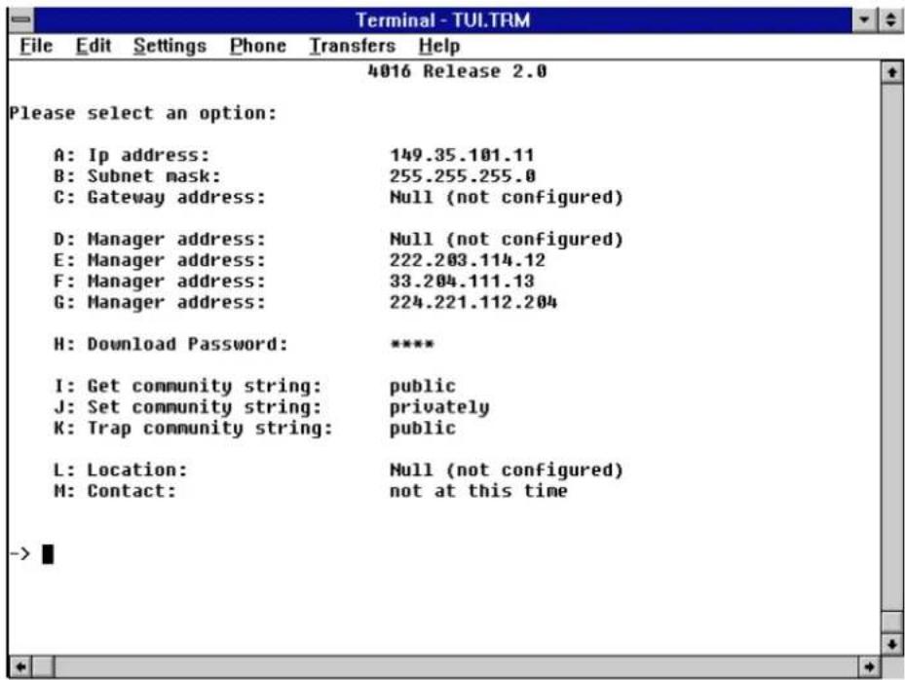Click the '->' prompt arrow
The image size is (905, 680).
pyautogui.click(x=19, y=554)
